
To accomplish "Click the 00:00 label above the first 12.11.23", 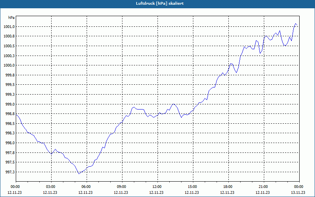I will [16, 187].
